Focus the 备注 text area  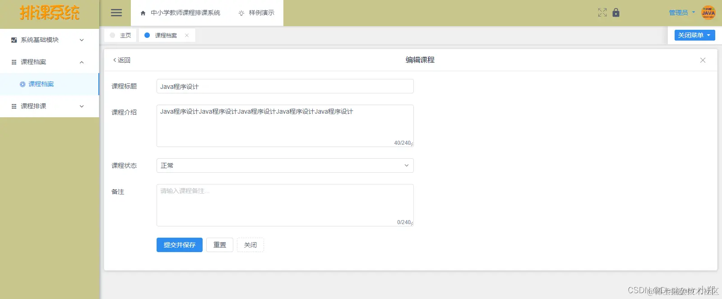(x=285, y=205)
